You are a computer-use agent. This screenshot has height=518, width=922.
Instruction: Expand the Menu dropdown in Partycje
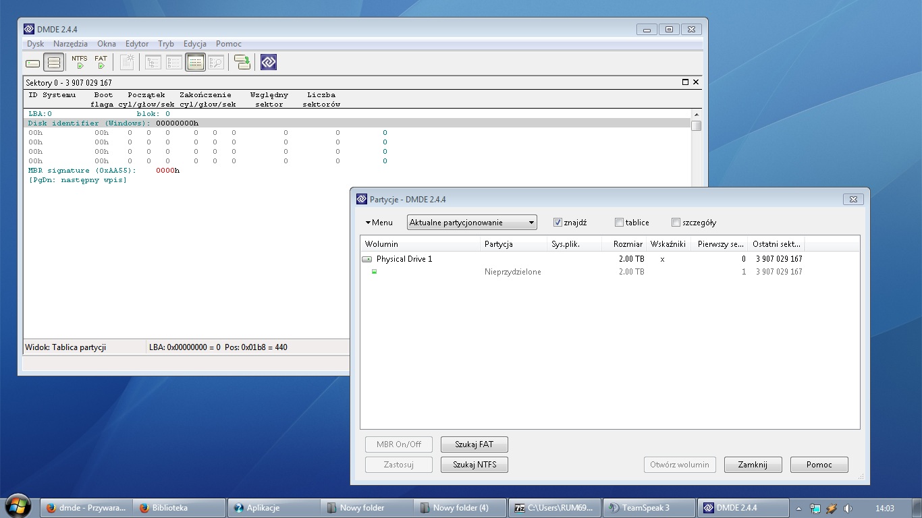[x=379, y=223]
